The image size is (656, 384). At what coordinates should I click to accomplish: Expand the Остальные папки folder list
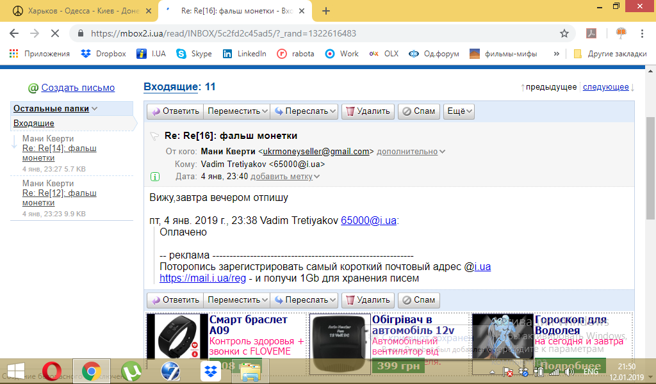coord(55,109)
